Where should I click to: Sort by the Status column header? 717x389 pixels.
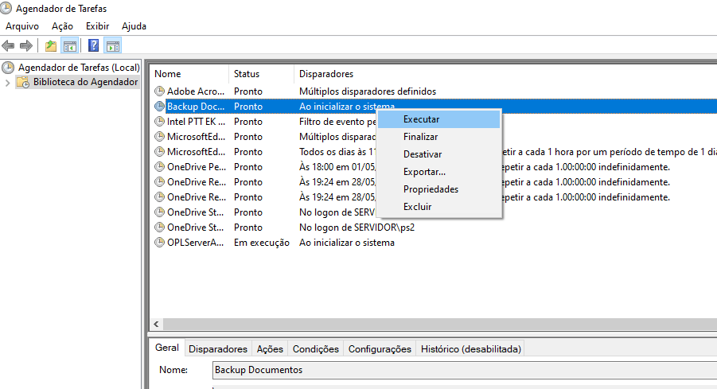click(261, 74)
